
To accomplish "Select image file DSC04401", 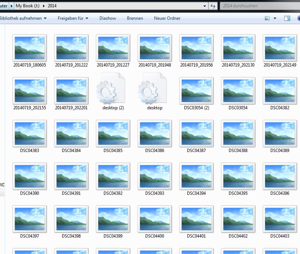I will [x=196, y=222].
